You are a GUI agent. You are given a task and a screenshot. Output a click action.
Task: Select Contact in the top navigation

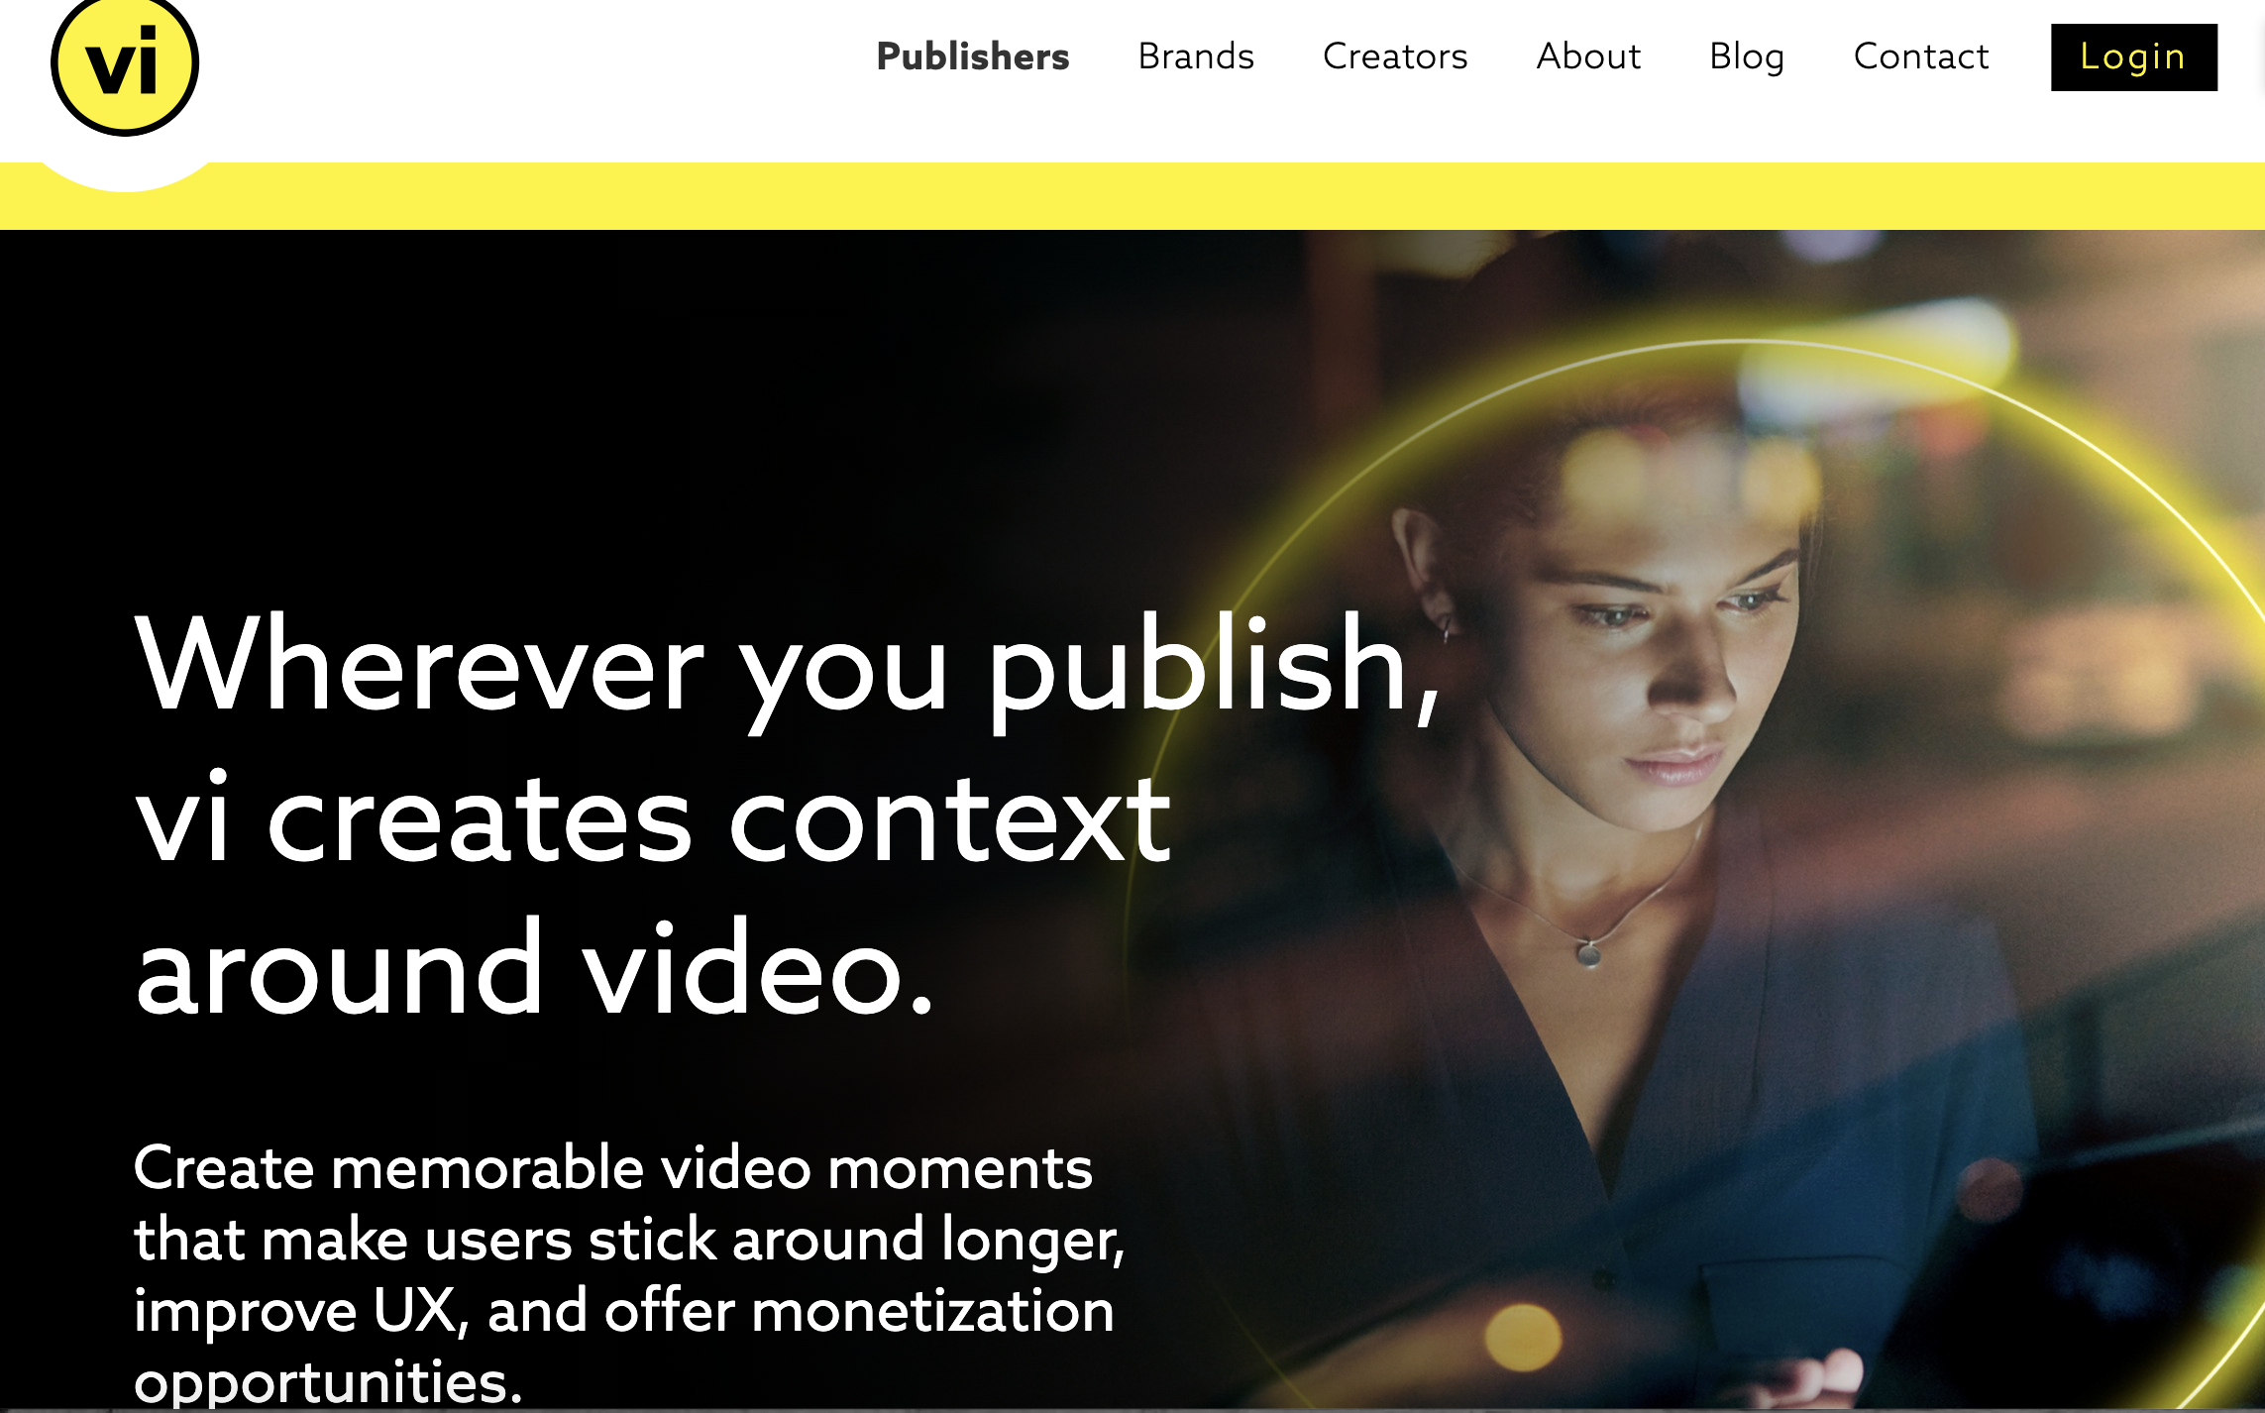click(1921, 56)
